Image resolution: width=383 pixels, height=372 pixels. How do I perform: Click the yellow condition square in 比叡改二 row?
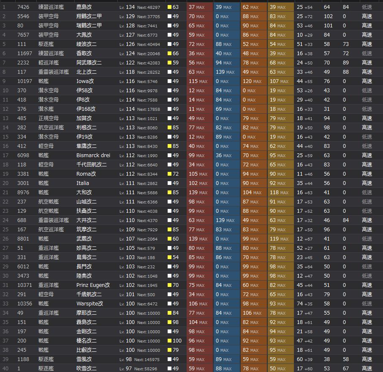[x=169, y=350]
